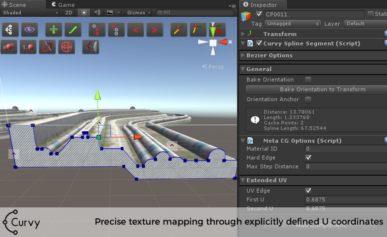Viewport: 387px width, 237px height.
Task: Expand the Bezier Options section
Action: pos(243,55)
